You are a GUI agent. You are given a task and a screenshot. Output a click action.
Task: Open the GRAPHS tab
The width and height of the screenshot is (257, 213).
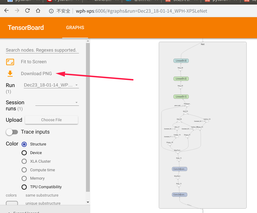pyautogui.click(x=75, y=28)
